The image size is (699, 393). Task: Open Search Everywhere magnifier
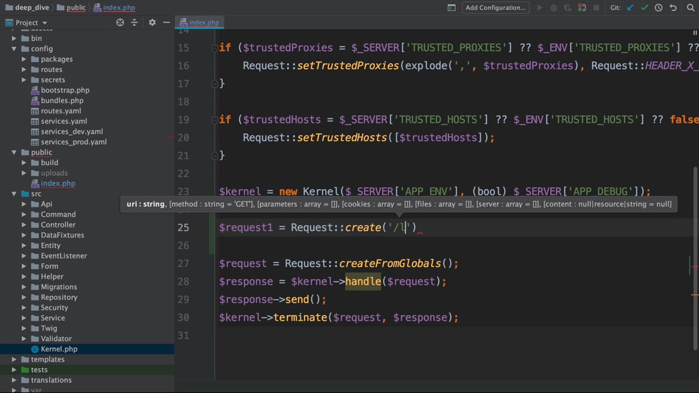[691, 8]
